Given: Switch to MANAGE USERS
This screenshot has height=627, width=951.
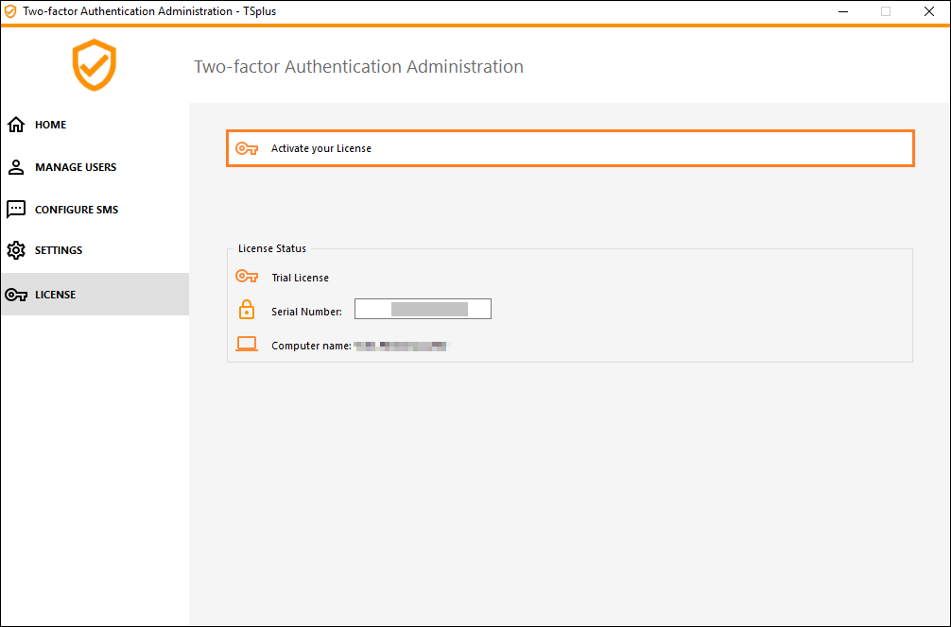Looking at the screenshot, I should coord(76,166).
